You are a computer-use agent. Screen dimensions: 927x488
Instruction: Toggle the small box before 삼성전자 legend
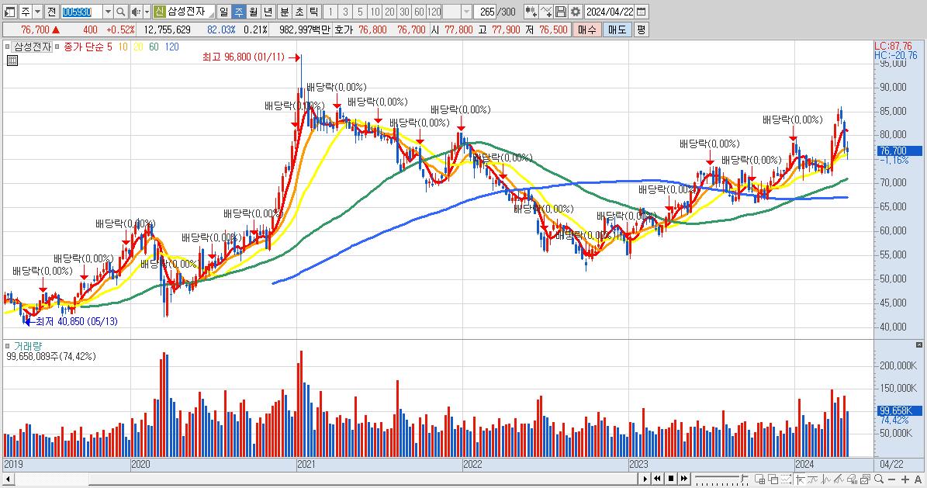coord(7,47)
